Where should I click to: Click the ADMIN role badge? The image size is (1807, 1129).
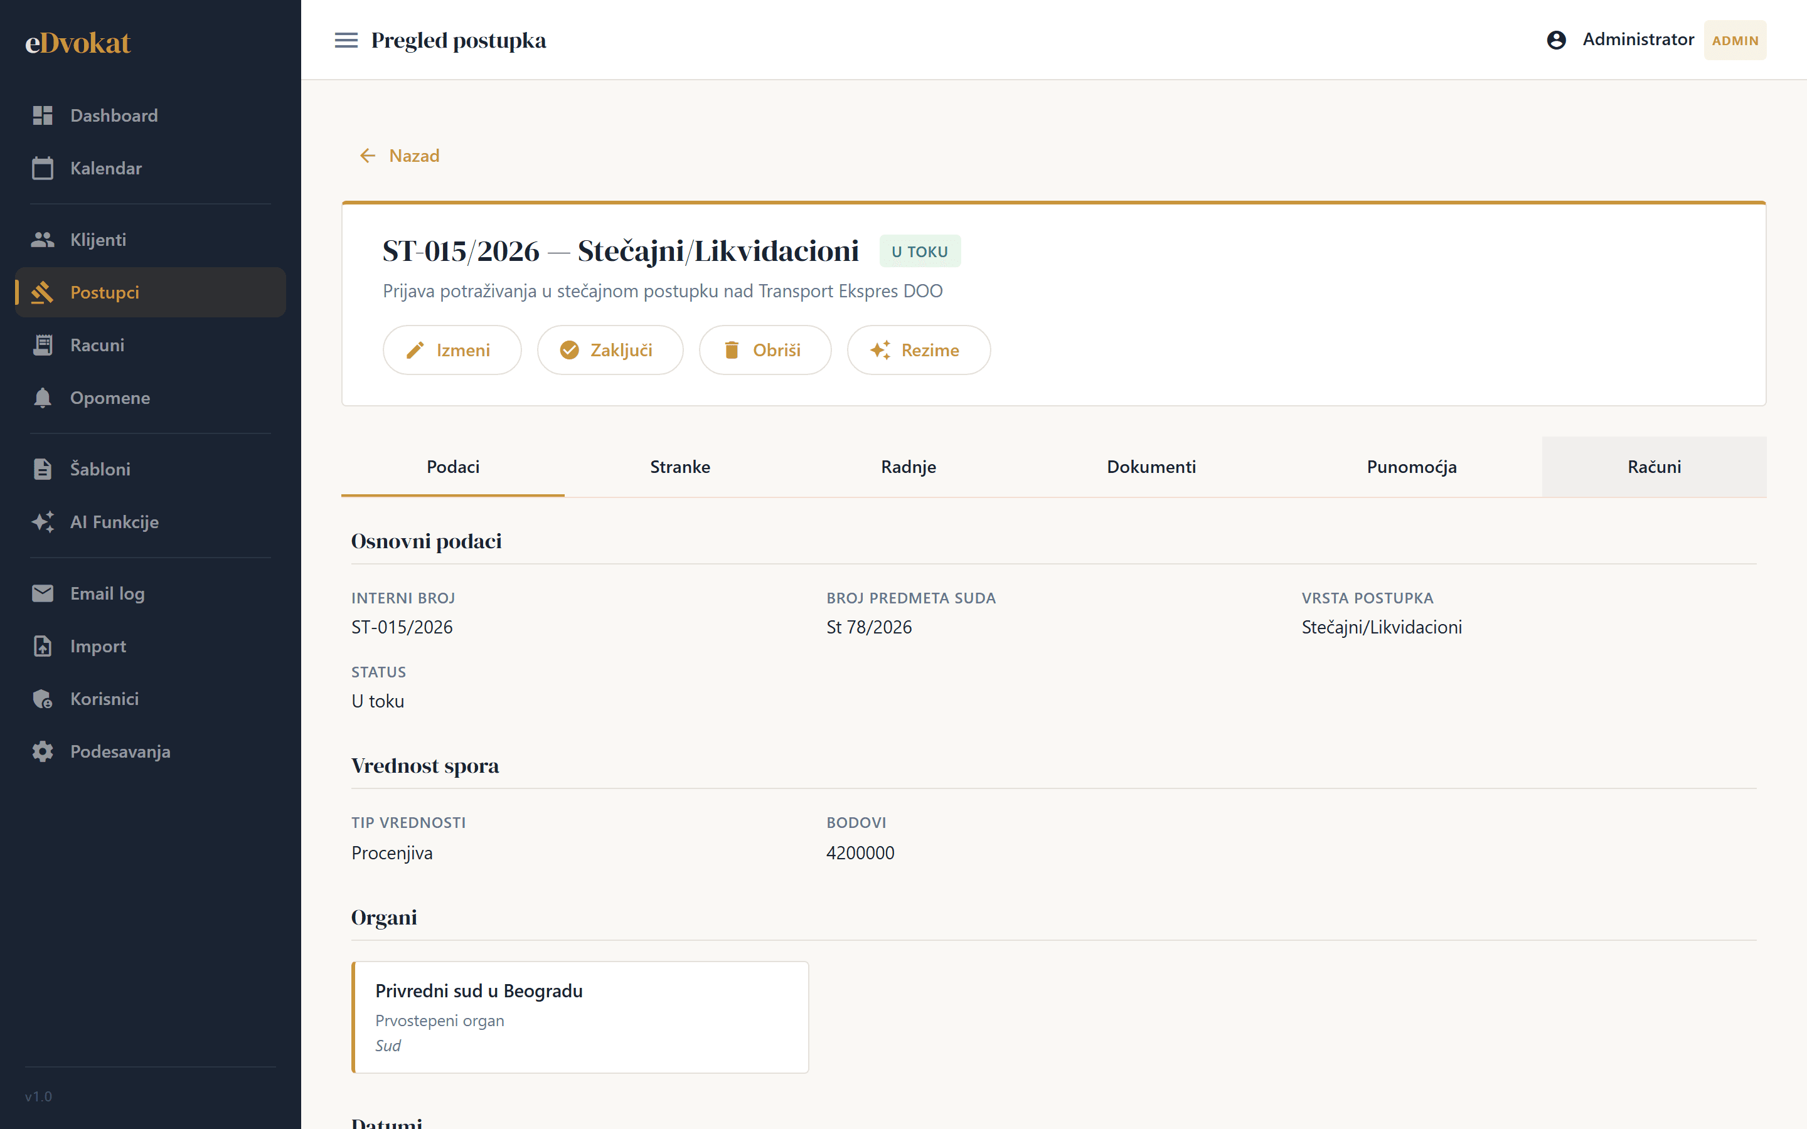[x=1735, y=40]
